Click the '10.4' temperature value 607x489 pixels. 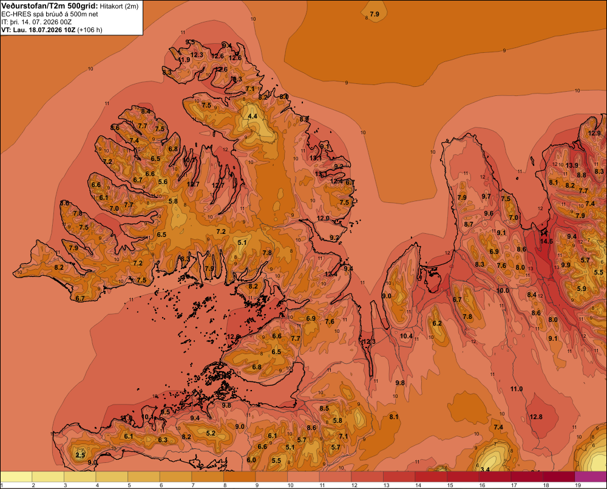pyautogui.click(x=406, y=336)
